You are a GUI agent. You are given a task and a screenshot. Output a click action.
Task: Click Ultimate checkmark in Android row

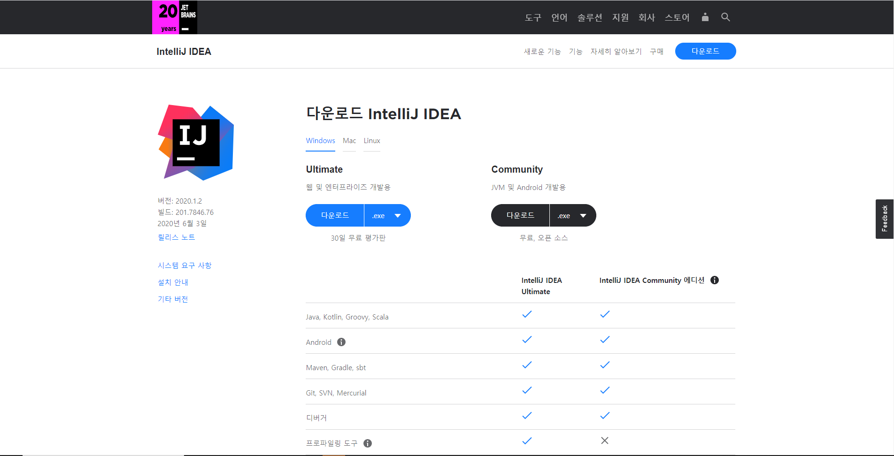tap(527, 340)
